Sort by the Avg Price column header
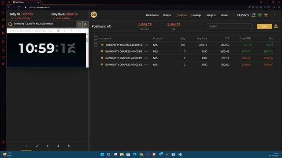Viewport: 282px width, 158px height. click(202, 38)
